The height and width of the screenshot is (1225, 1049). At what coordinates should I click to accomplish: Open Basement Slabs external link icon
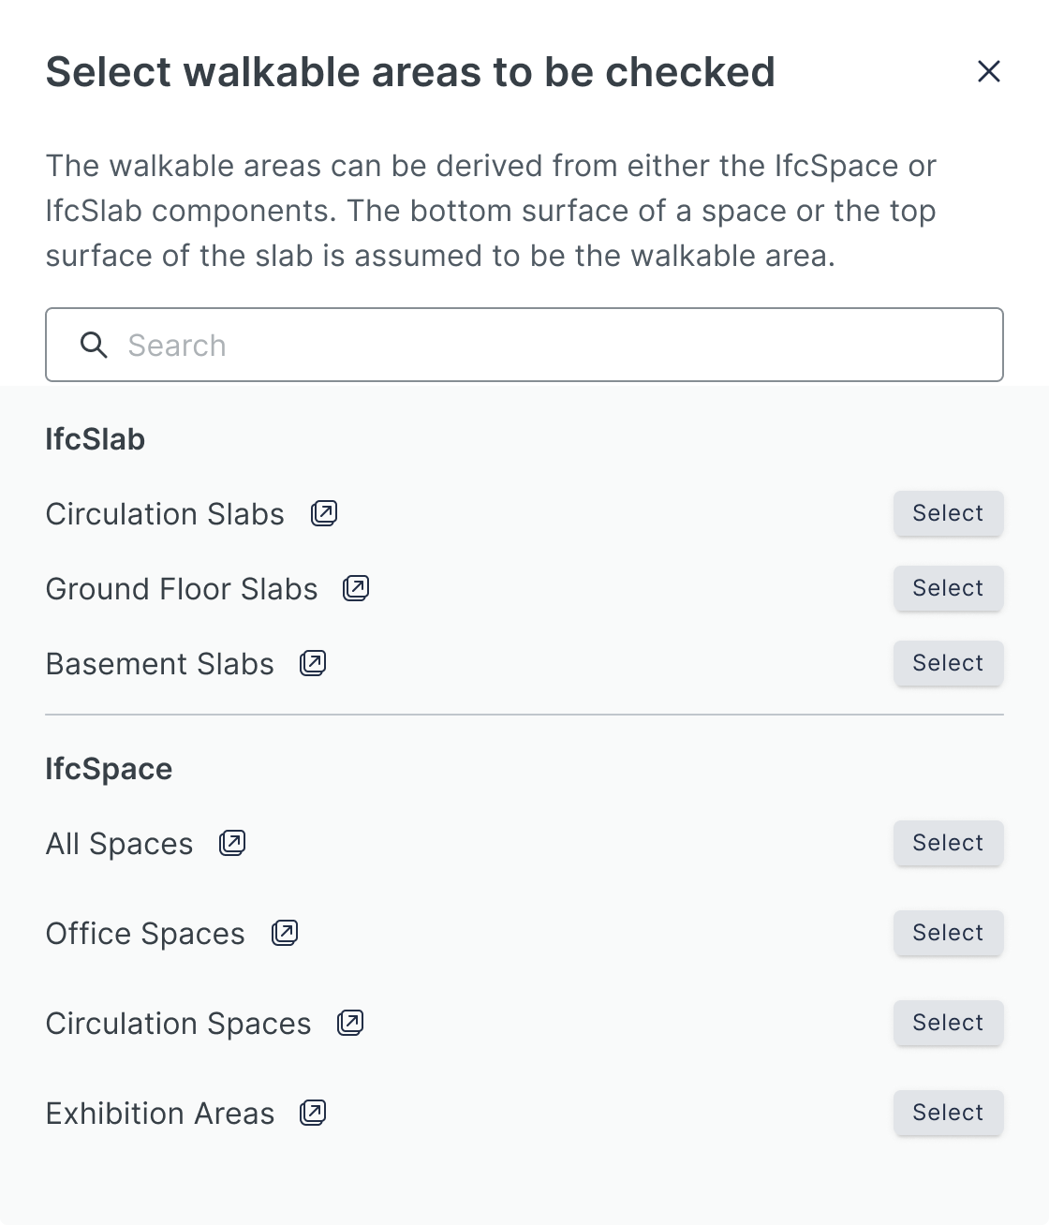pyautogui.click(x=313, y=663)
